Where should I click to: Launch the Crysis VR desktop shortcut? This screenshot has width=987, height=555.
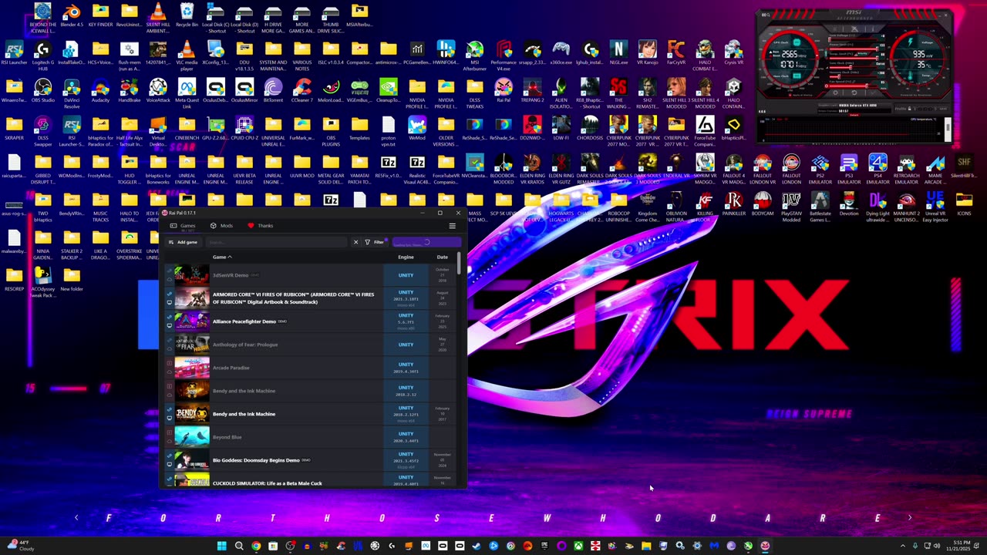point(733,54)
